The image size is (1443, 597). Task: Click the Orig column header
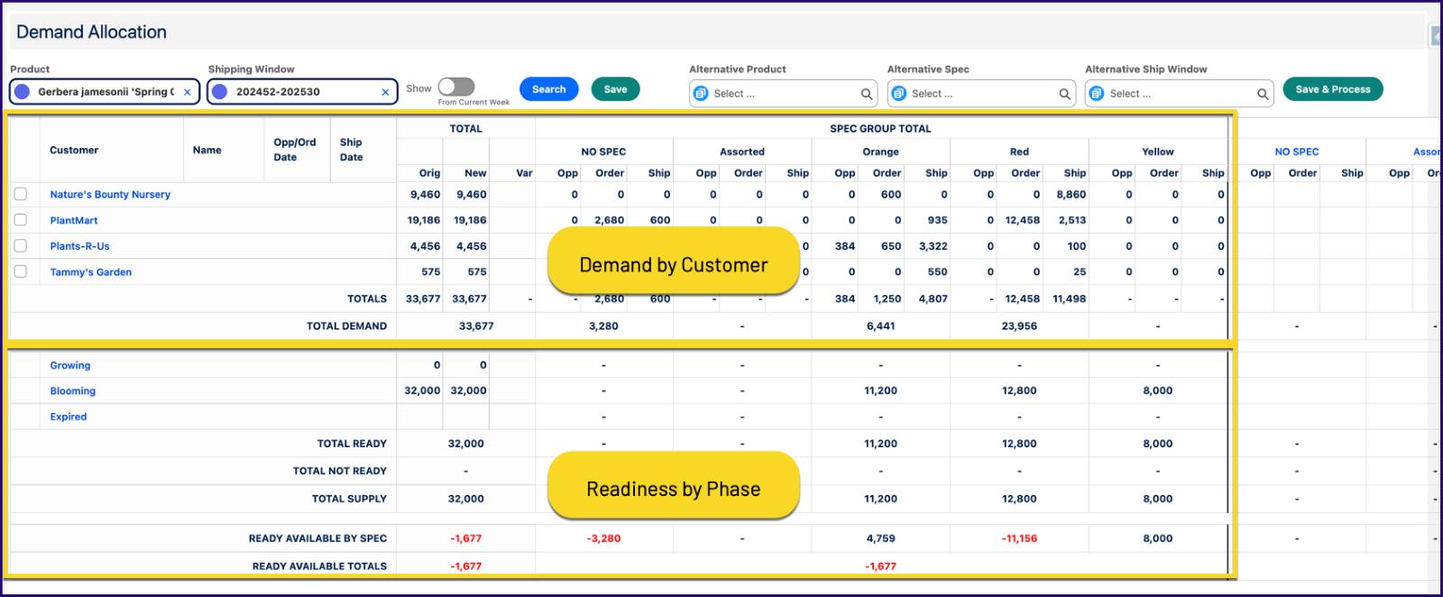[x=429, y=173]
